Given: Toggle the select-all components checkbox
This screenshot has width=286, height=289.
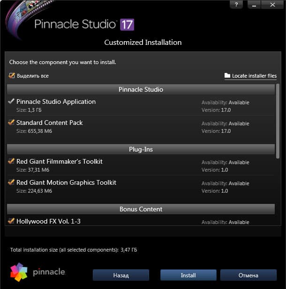Looking at the screenshot, I should pos(12,75).
